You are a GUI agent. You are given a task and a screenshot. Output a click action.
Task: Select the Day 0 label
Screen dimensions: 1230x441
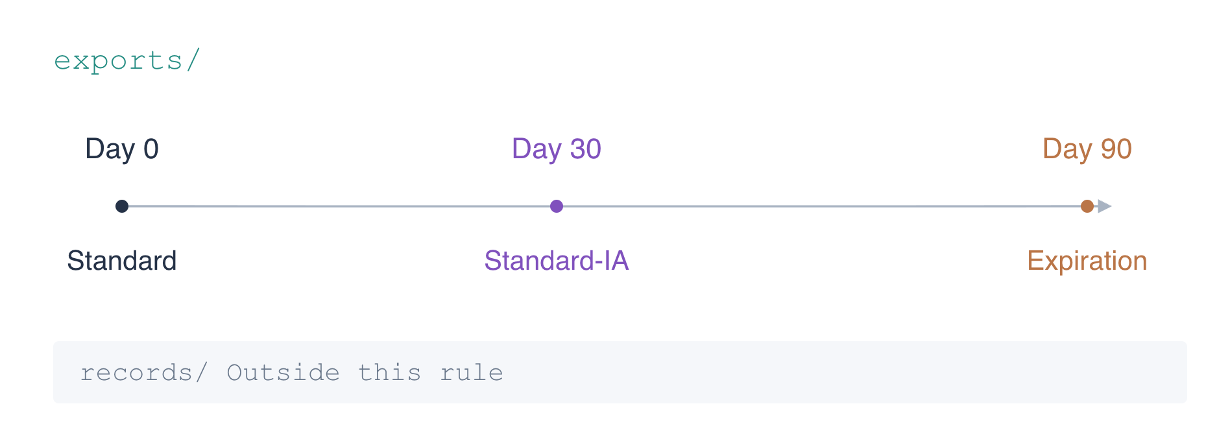tap(122, 149)
